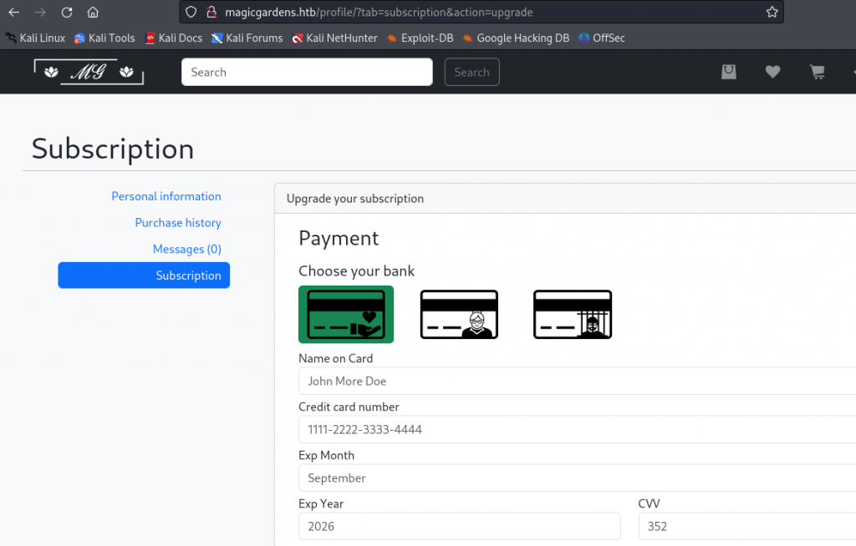The height and width of the screenshot is (546, 856).
Task: Open the Kali Forums bookmark
Action: [247, 38]
